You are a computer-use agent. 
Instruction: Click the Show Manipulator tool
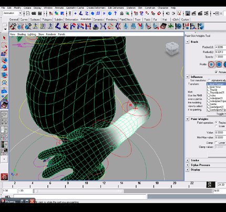(4, 98)
